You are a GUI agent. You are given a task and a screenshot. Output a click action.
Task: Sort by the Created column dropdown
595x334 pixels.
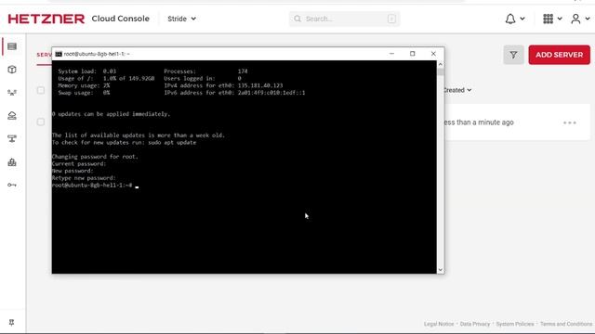tap(457, 90)
